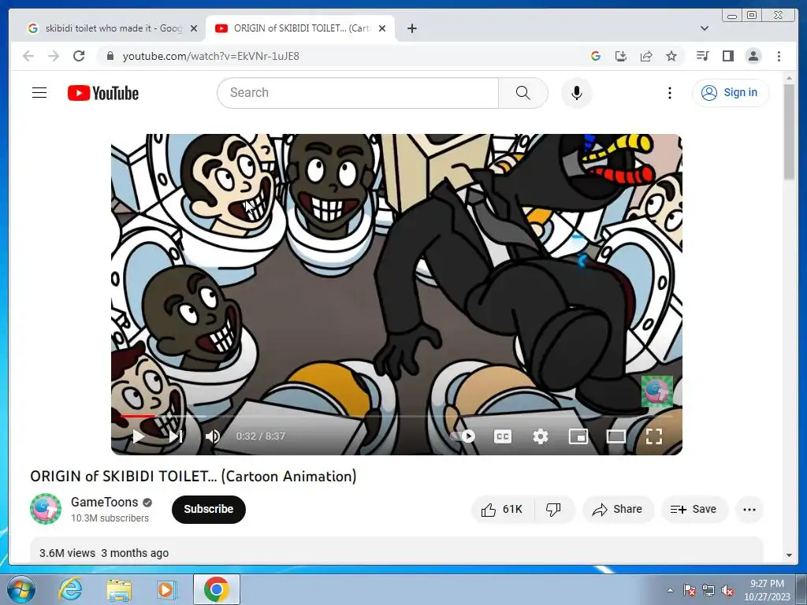Skip to next video
Image resolution: width=807 pixels, height=605 pixels.
(x=176, y=436)
